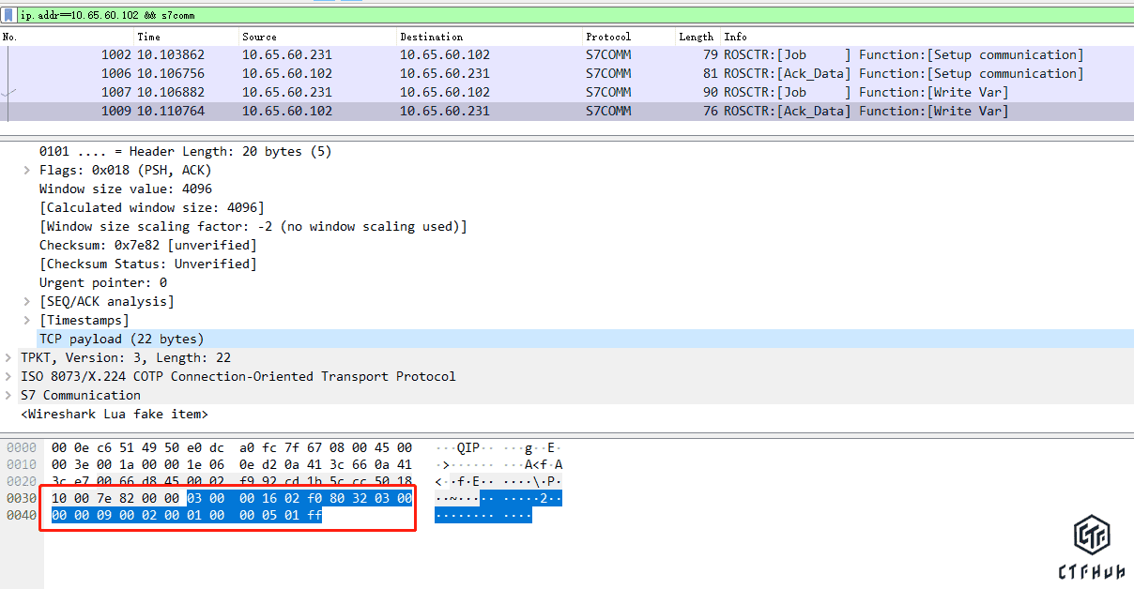Sort packets by the Time column header
Screen dimensions: 1134x589
tap(149, 37)
